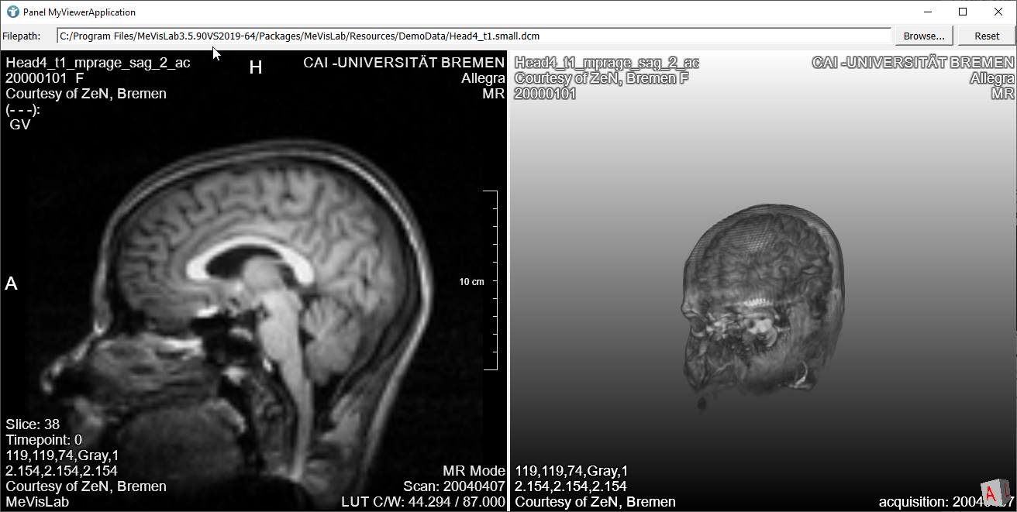Click the 'Slice: 38' annotation
This screenshot has height=512, width=1017.
pyautogui.click(x=33, y=424)
